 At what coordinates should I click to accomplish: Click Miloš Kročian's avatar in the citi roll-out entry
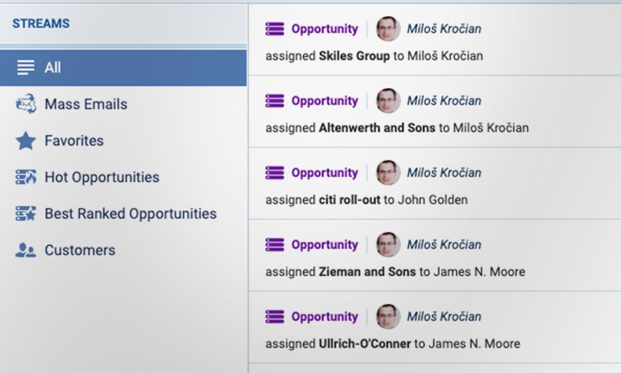point(388,173)
